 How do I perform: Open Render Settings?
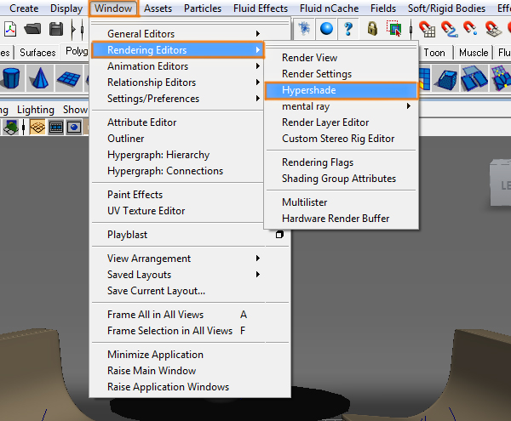click(x=341, y=74)
